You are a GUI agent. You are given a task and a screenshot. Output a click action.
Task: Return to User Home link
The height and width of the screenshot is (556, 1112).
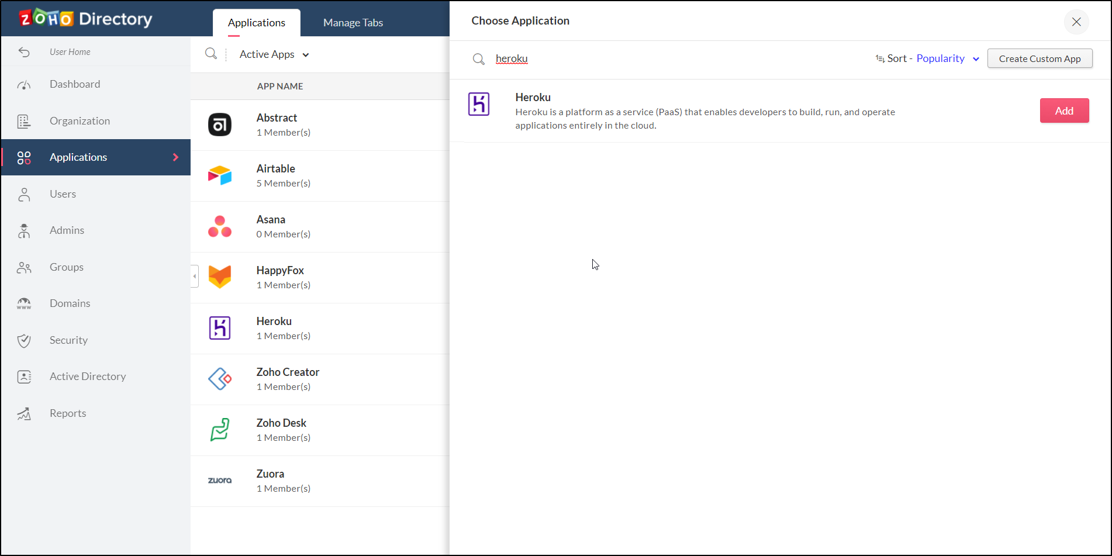tap(70, 52)
